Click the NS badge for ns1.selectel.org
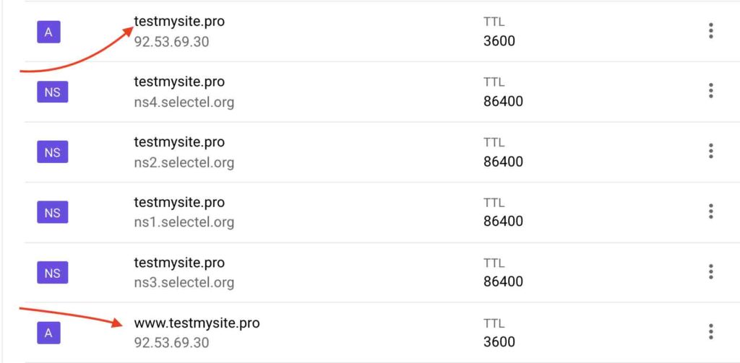 [x=52, y=213]
